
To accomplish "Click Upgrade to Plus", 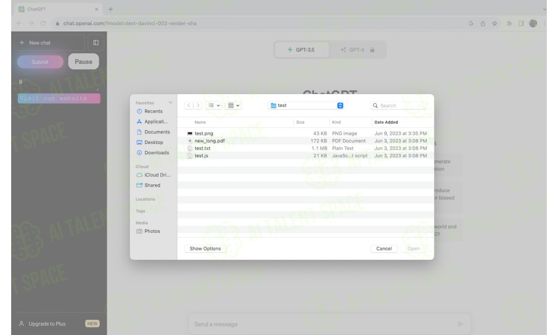I will [59, 324].
